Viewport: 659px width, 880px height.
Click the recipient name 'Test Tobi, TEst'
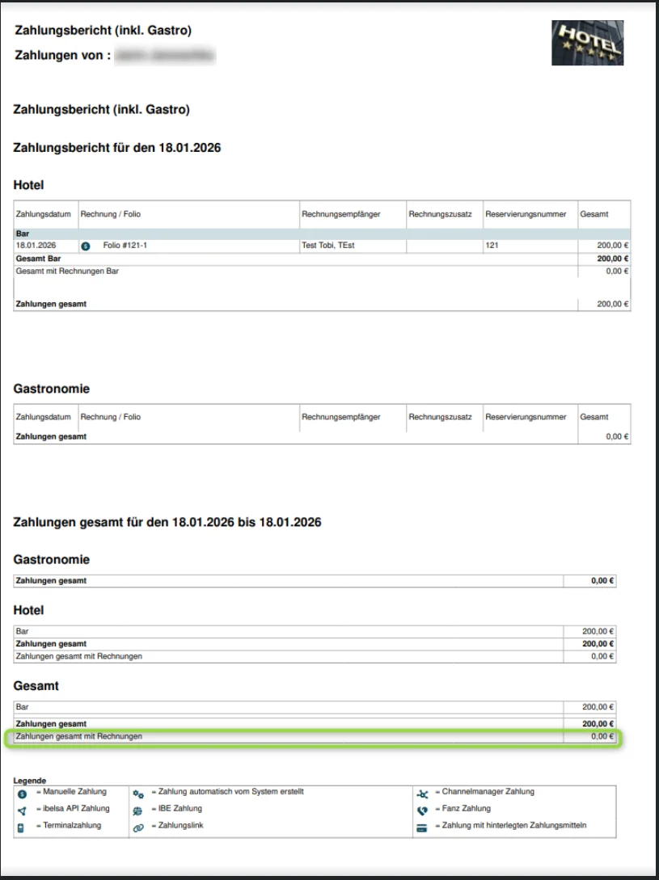tap(328, 246)
